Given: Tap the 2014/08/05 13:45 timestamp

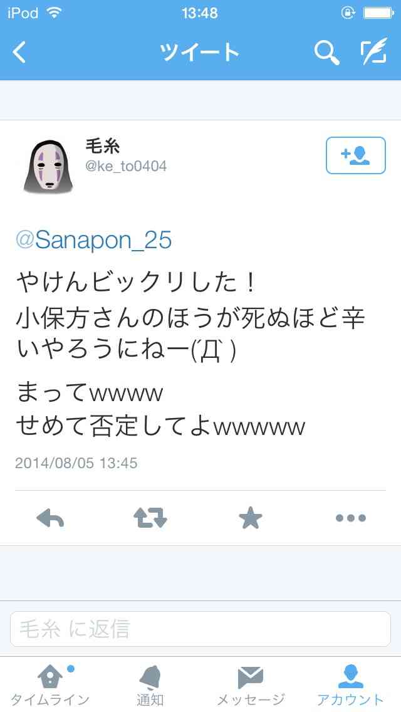Looking at the screenshot, I should point(76,463).
